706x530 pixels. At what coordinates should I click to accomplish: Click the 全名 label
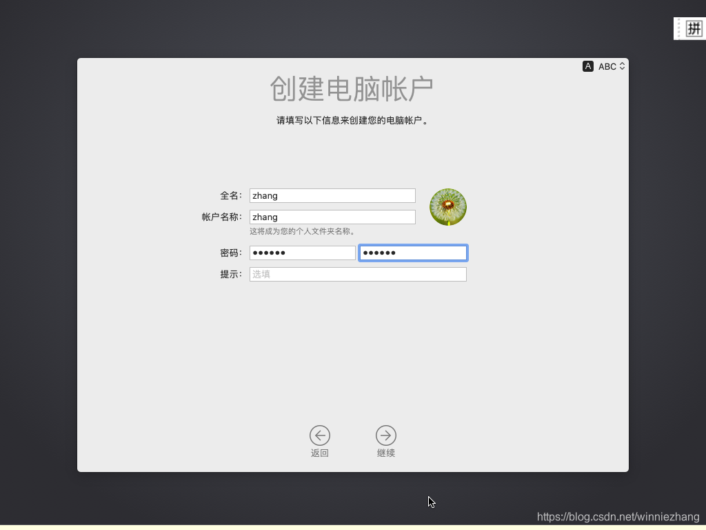230,195
